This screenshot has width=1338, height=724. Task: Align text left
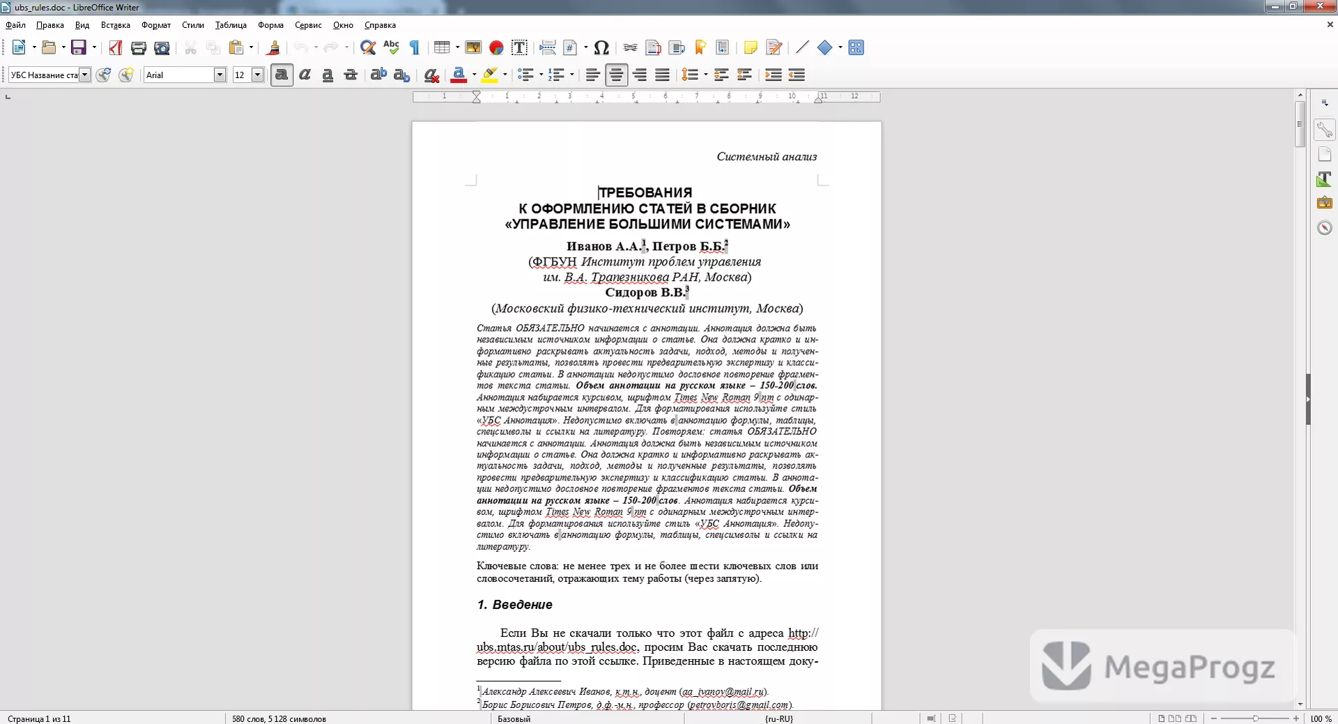[593, 75]
